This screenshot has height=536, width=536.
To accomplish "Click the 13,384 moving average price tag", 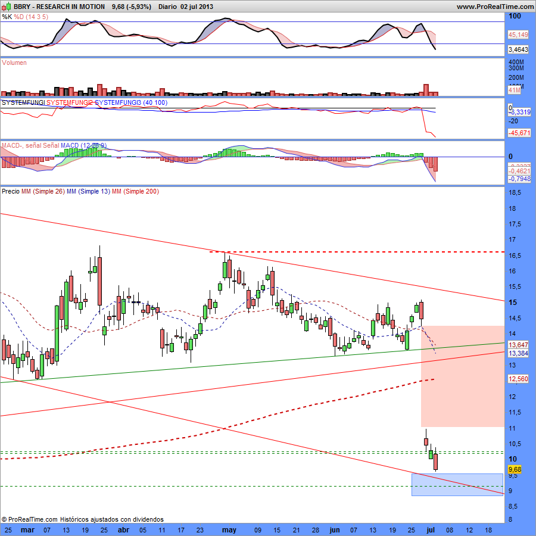I will tap(519, 353).
